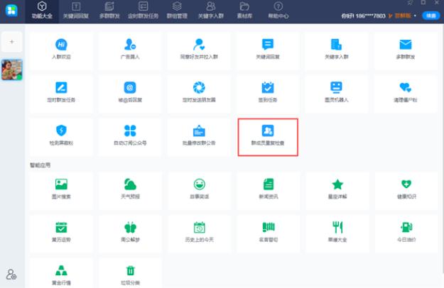Open 群成员重复检查 feature tile
Screen dimensions: 444x288
click(268, 136)
